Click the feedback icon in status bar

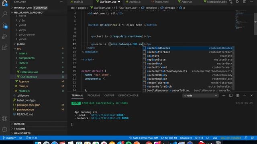pos(246,138)
